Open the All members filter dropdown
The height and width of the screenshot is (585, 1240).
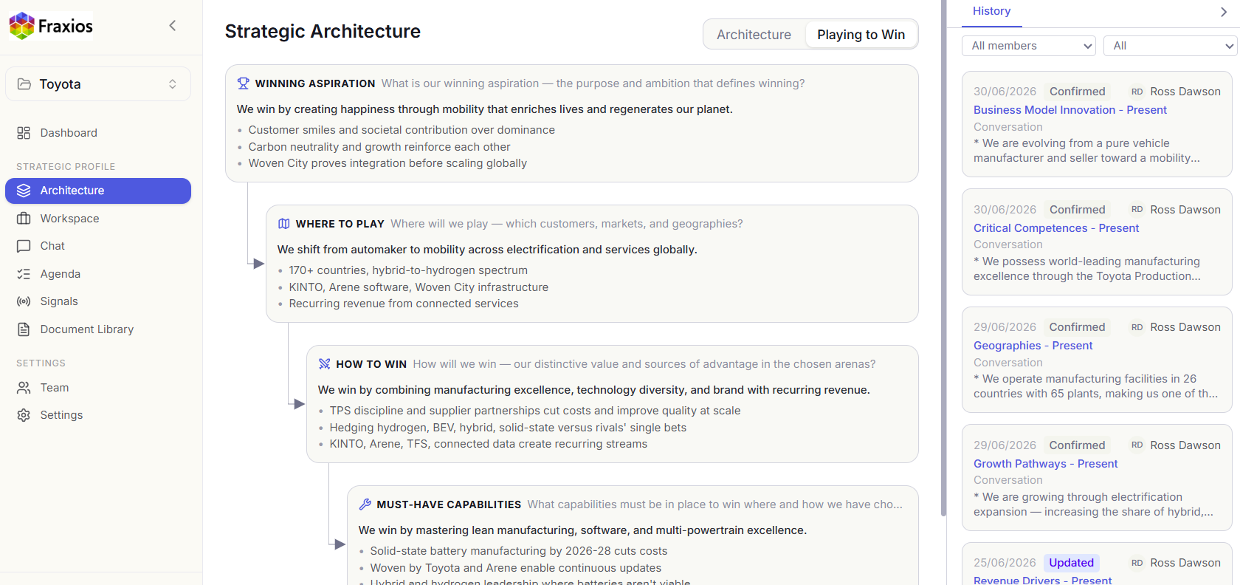point(1029,46)
